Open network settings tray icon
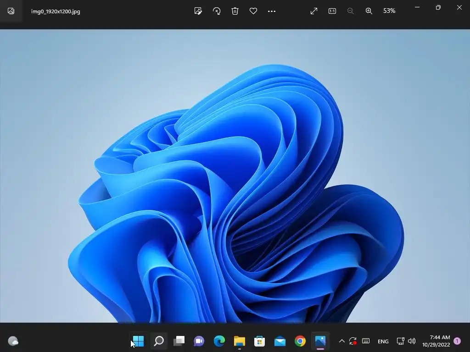The width and height of the screenshot is (470, 352). point(400,341)
